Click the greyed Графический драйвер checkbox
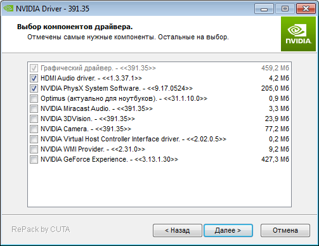 pyautogui.click(x=34, y=68)
